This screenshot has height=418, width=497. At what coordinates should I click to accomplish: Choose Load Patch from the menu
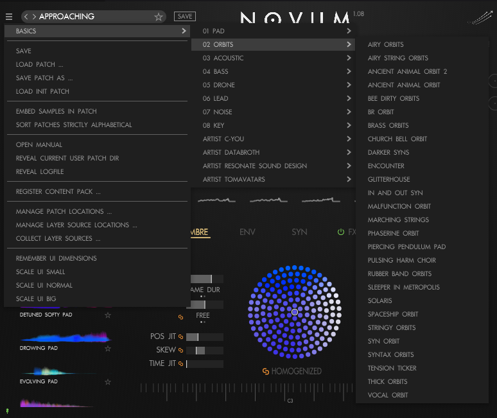coord(97,64)
